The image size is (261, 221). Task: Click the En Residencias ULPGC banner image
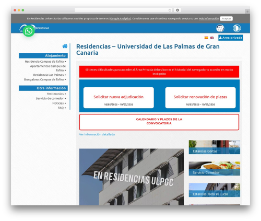132,177
